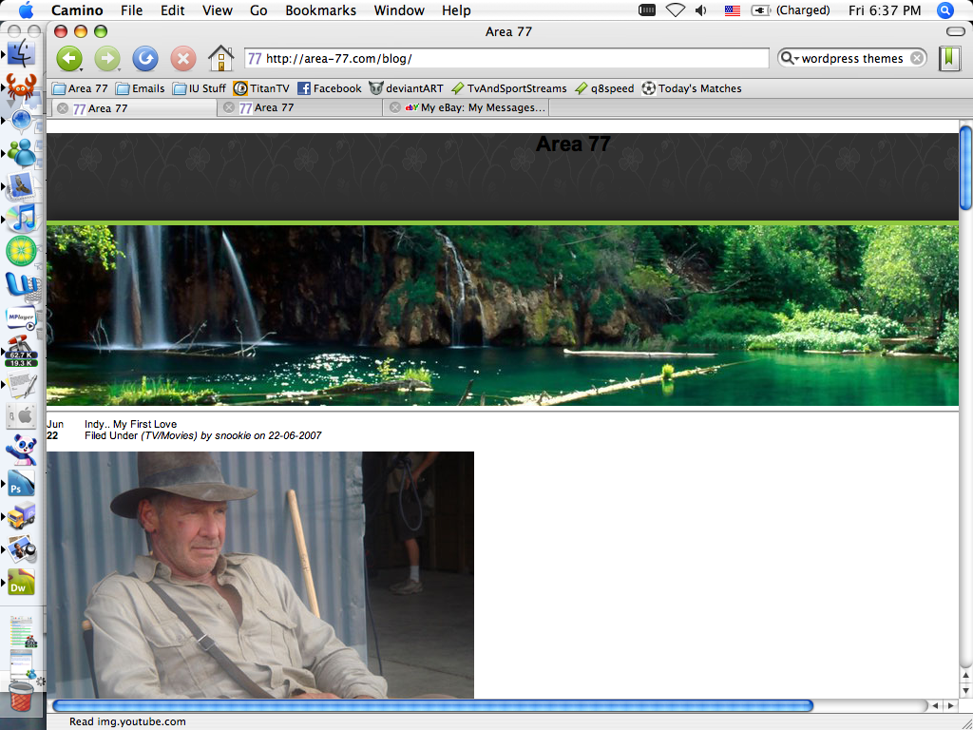973x730 pixels.
Task: Open the TitanTV bookmark
Action: [261, 88]
